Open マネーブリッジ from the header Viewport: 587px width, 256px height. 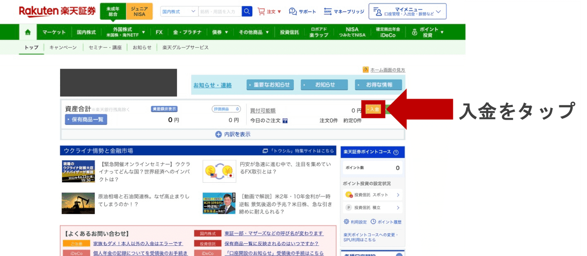(344, 11)
